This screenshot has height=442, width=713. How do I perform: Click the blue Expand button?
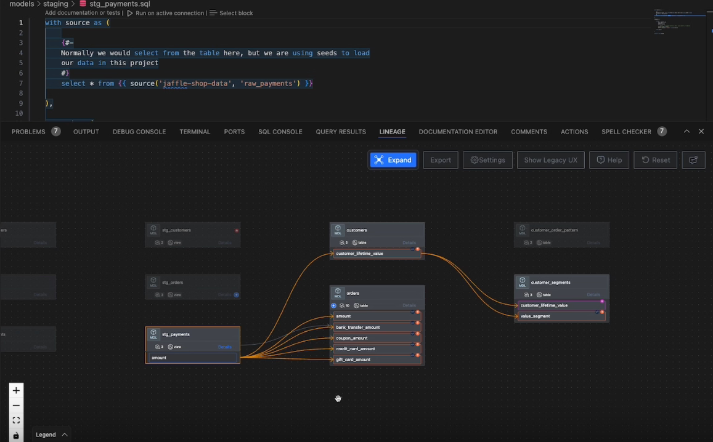click(393, 160)
